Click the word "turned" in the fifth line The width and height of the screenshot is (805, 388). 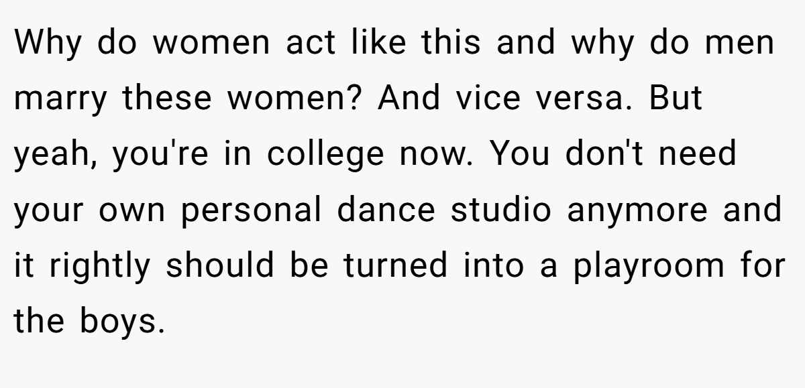pos(396,266)
